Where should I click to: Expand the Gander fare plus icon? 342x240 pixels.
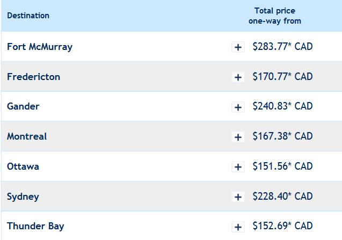click(238, 107)
